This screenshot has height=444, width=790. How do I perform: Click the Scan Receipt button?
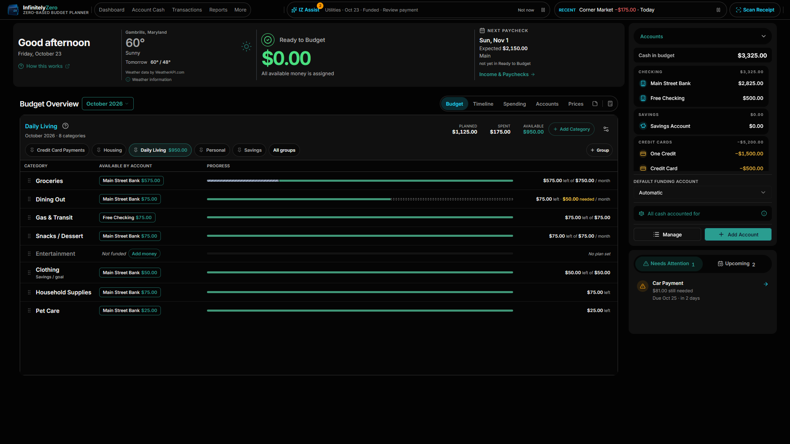[755, 10]
